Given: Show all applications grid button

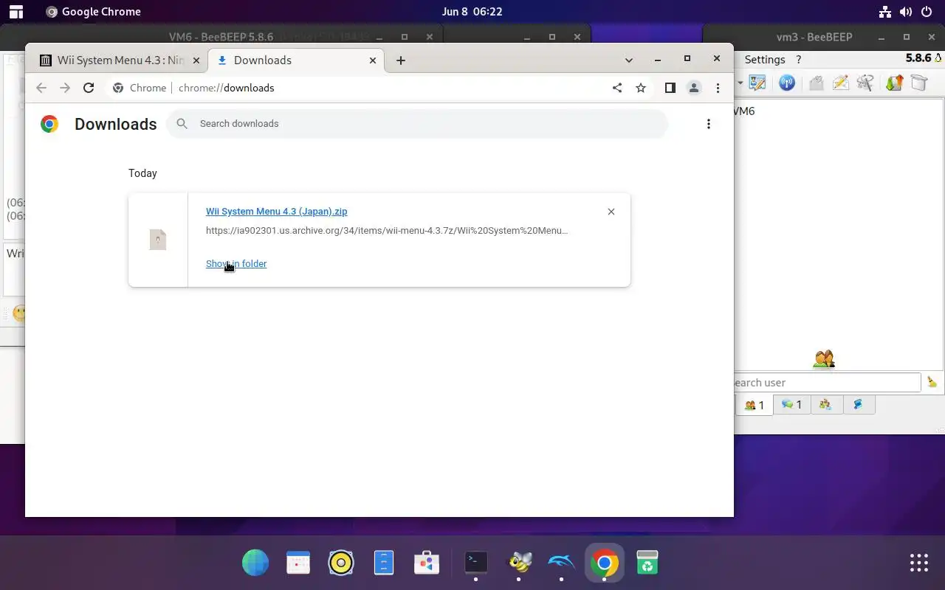Looking at the screenshot, I should [919, 563].
